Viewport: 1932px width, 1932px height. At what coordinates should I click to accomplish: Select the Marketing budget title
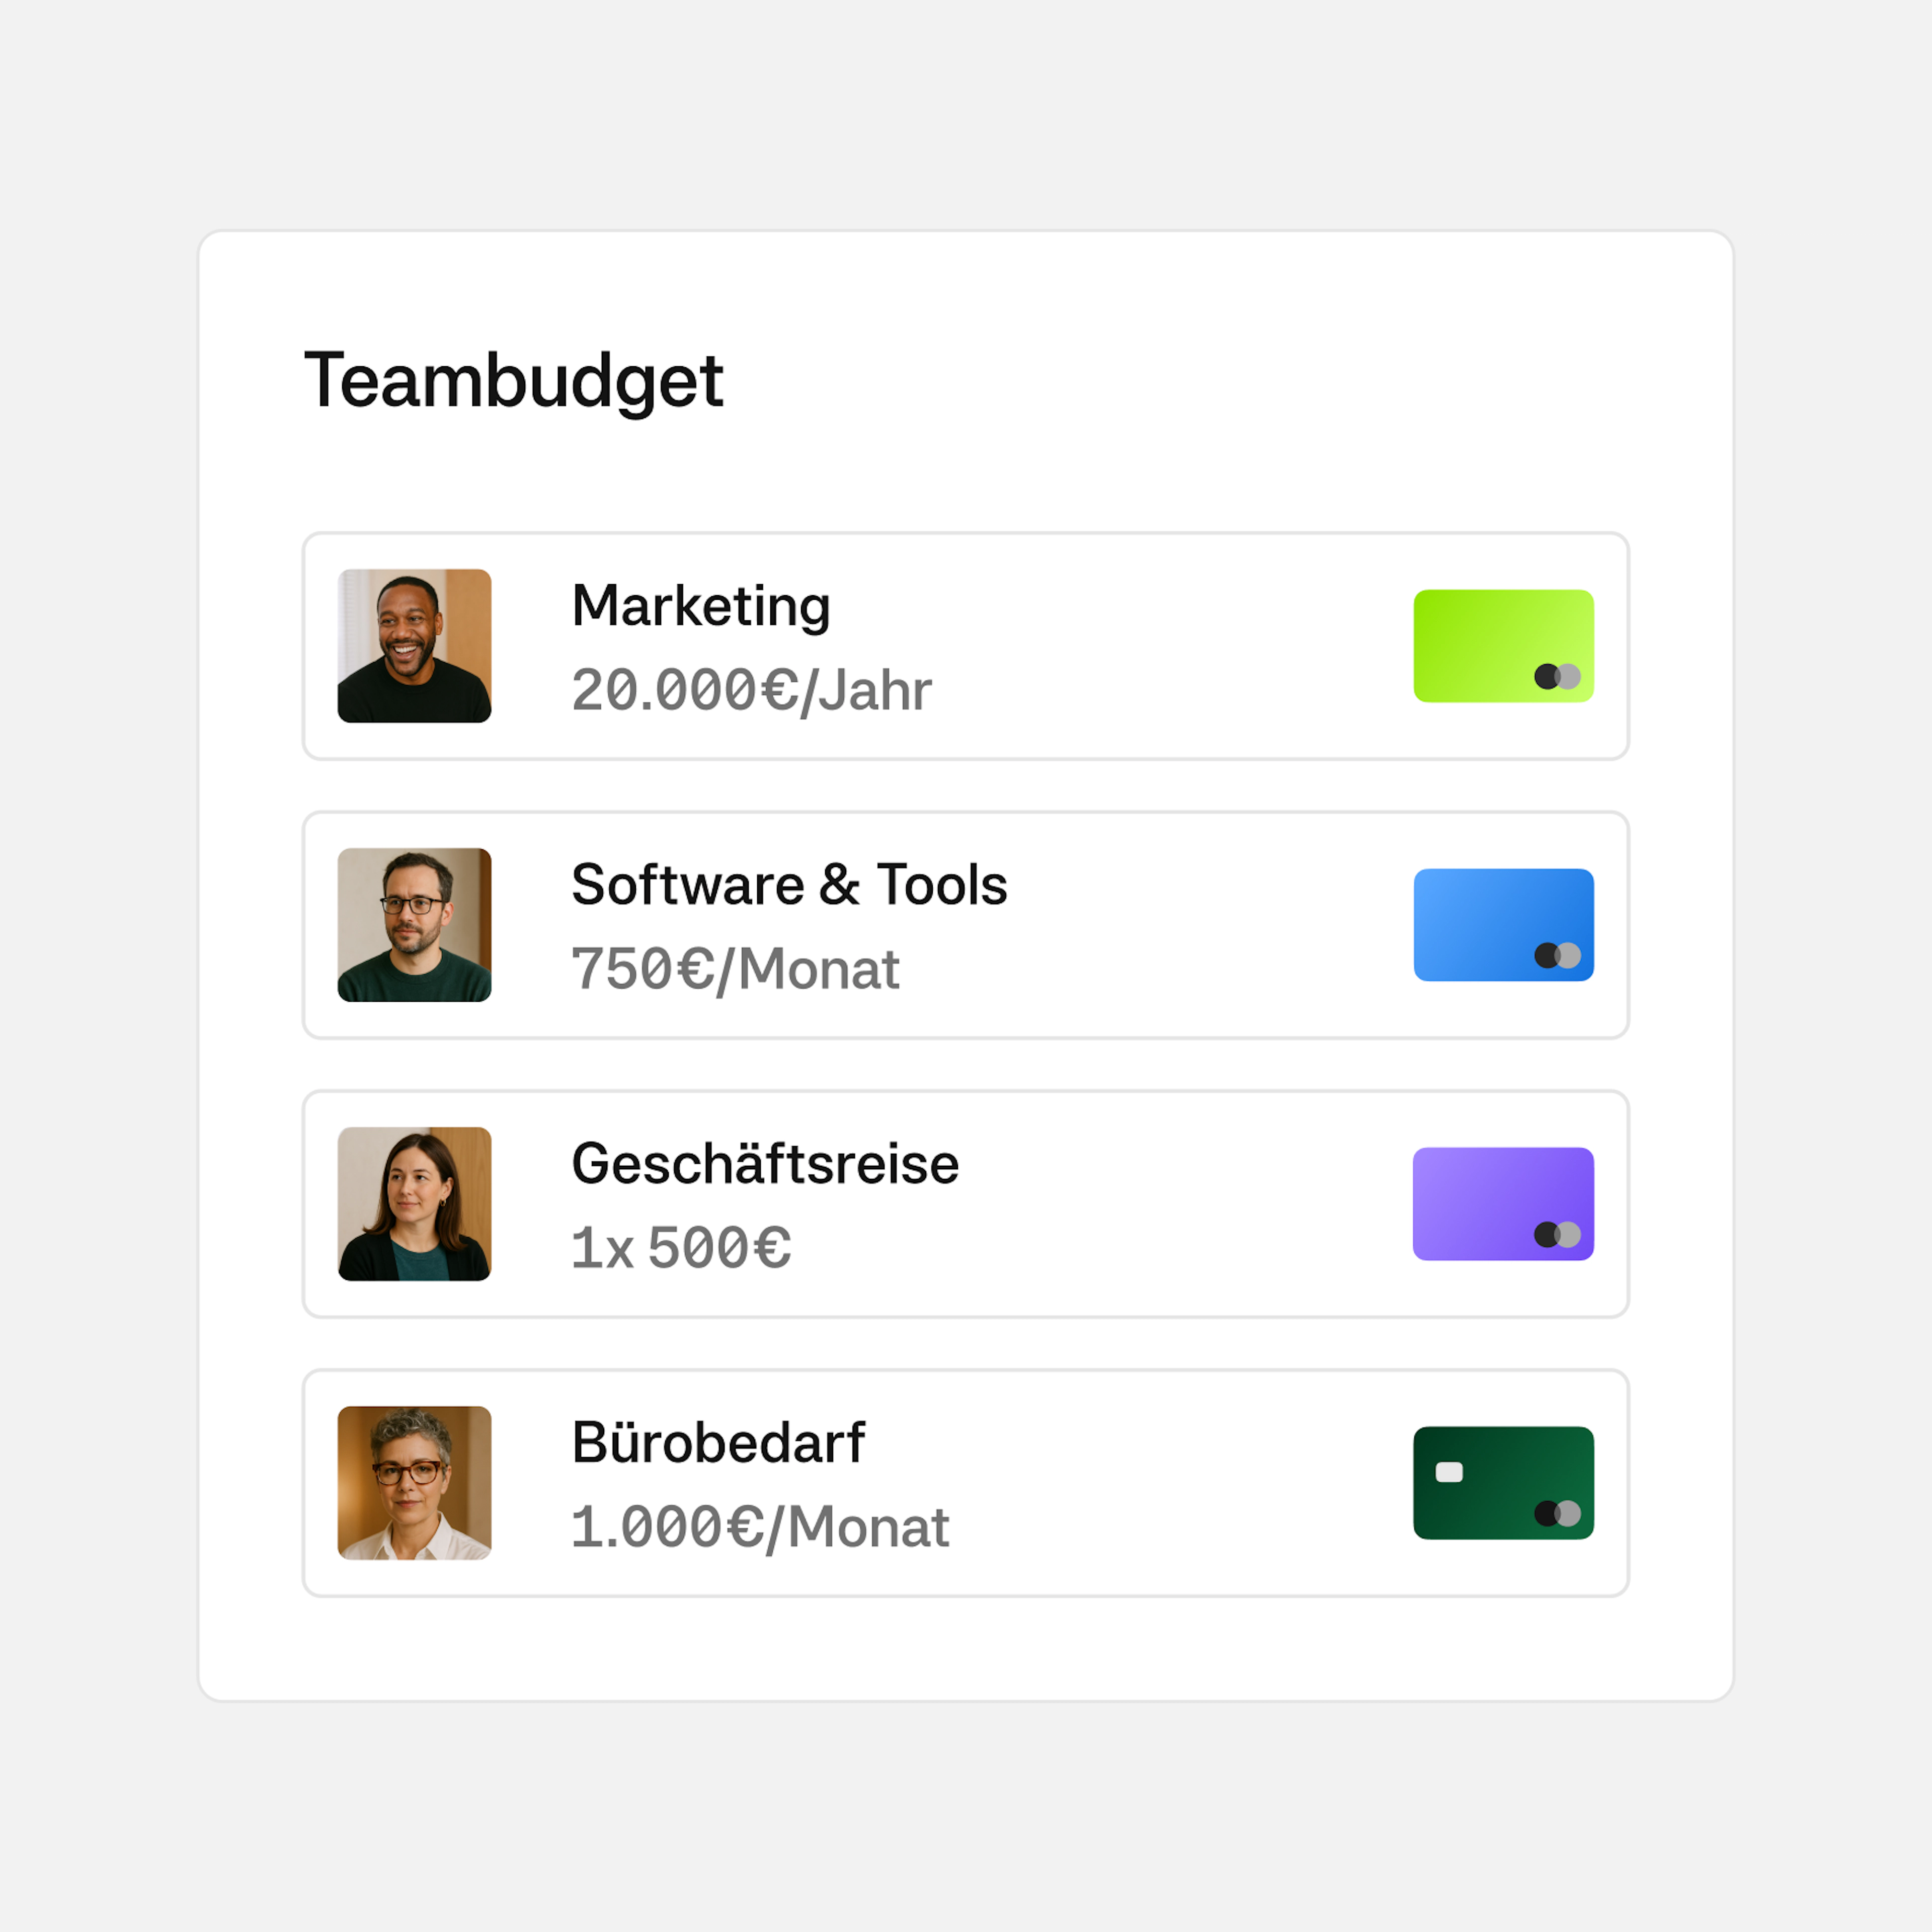pyautogui.click(x=701, y=607)
